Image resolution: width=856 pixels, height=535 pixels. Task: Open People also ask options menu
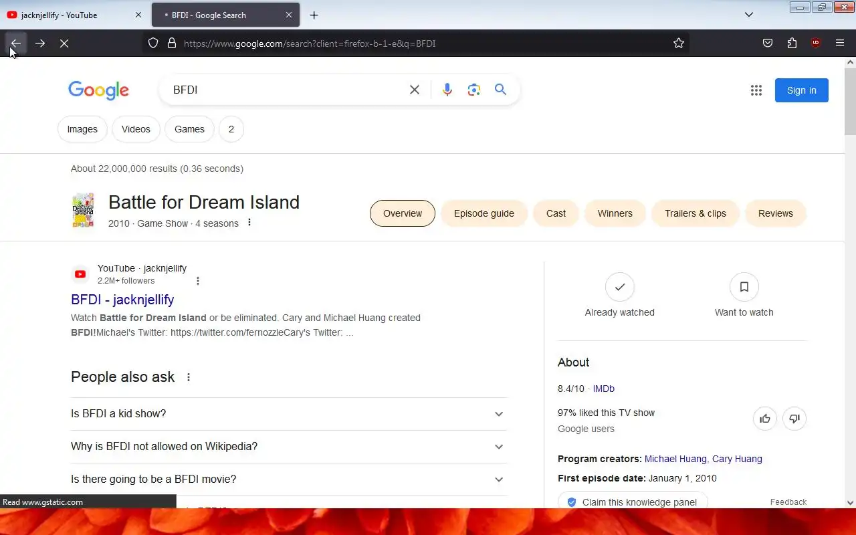tap(189, 377)
